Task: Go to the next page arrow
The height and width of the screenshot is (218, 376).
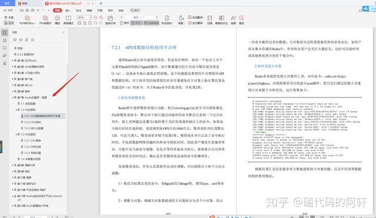Action: point(157,17)
